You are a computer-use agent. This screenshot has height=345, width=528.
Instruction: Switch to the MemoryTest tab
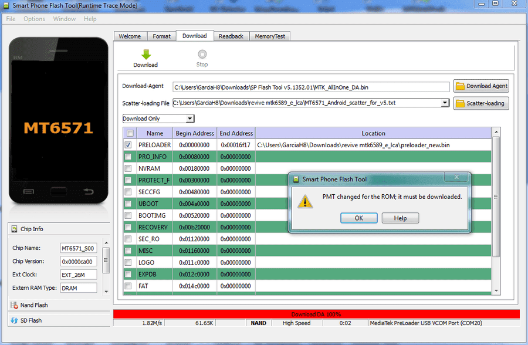[270, 36]
